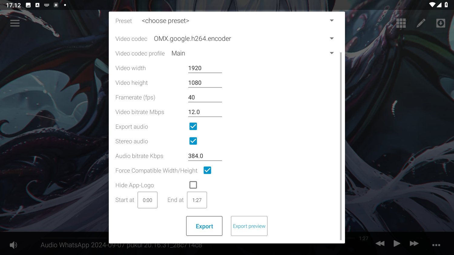This screenshot has width=454, height=255.
Task: Mute audio with the speaker icon
Action: pos(13,245)
